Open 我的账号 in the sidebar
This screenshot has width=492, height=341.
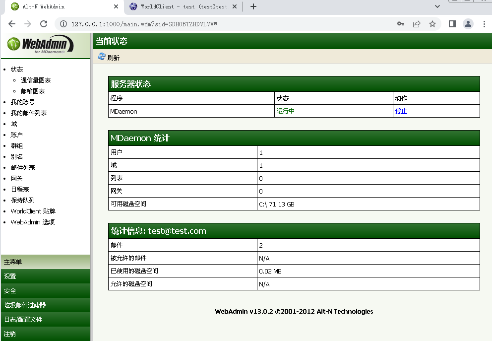click(x=23, y=102)
